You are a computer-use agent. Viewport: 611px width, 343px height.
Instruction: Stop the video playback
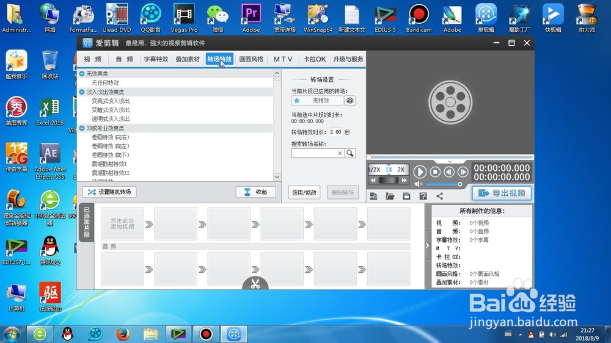coord(435,172)
